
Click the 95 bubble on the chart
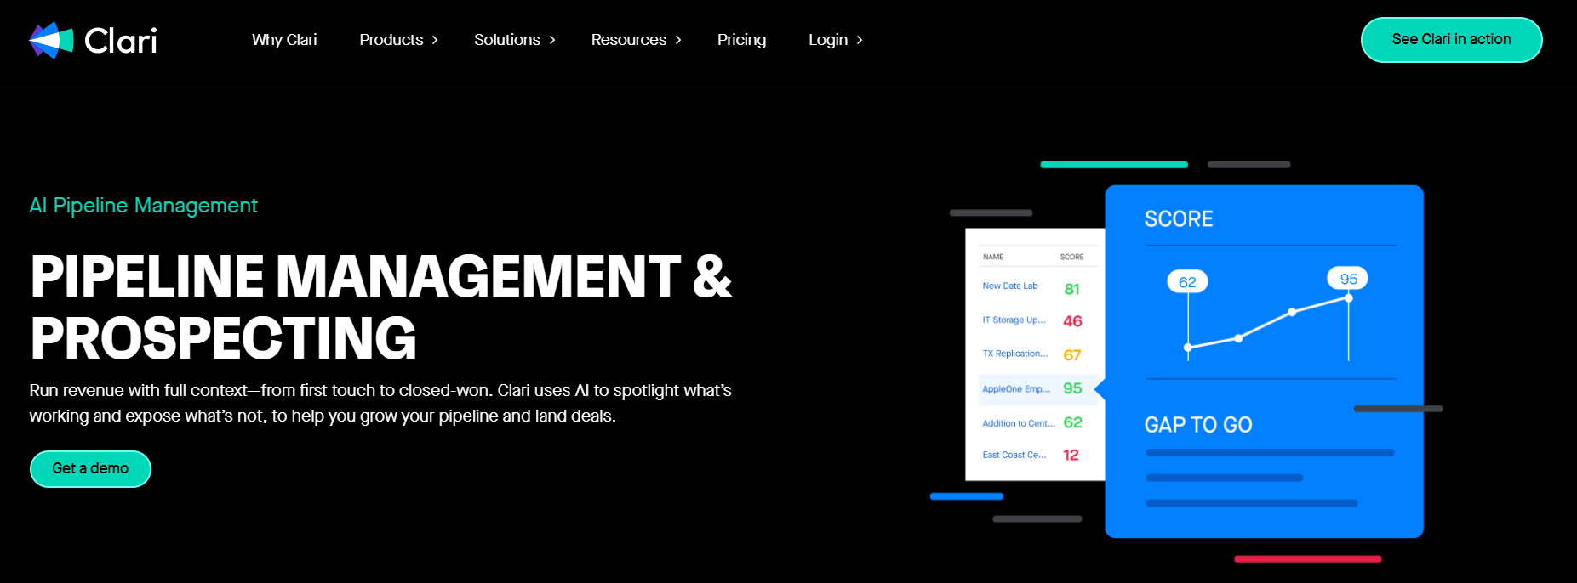click(x=1349, y=279)
